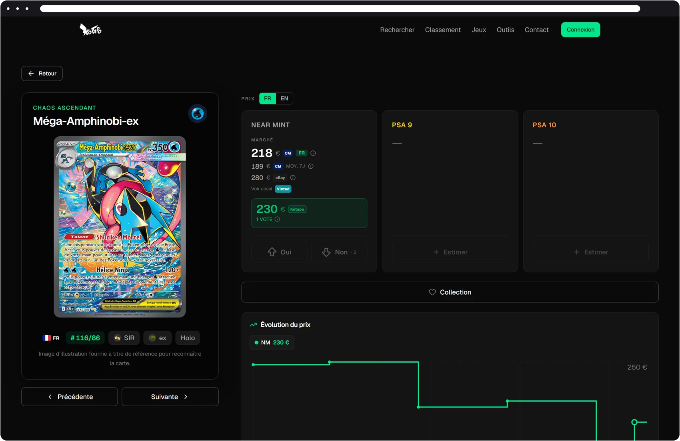Viewport: 680px width, 441px height.
Task: Click info icon next to 218 € price
Action: [313, 153]
